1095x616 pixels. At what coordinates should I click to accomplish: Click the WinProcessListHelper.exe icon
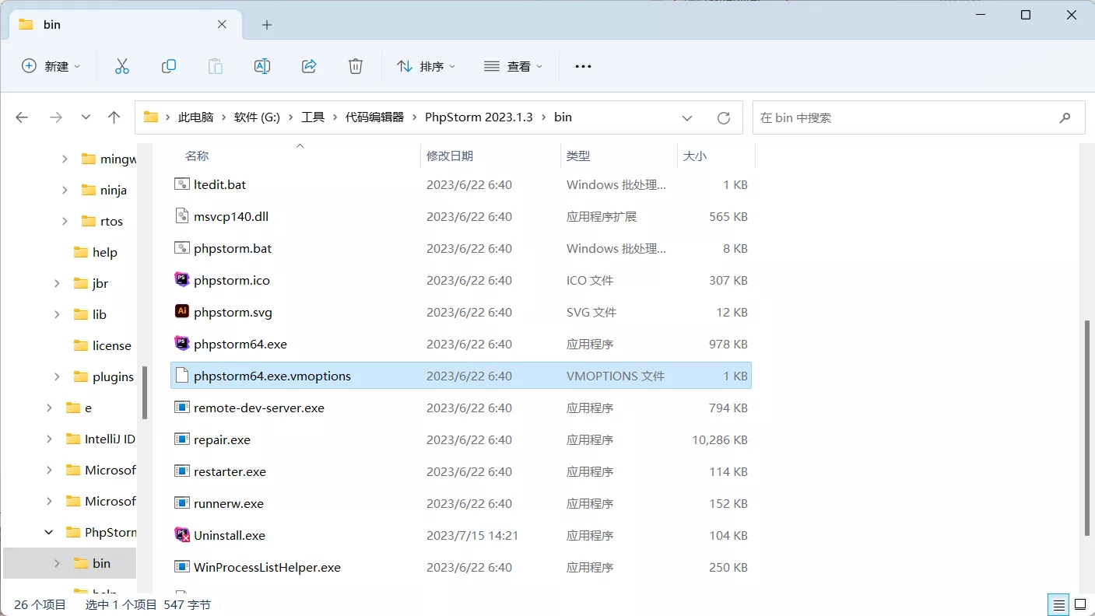tap(182, 567)
